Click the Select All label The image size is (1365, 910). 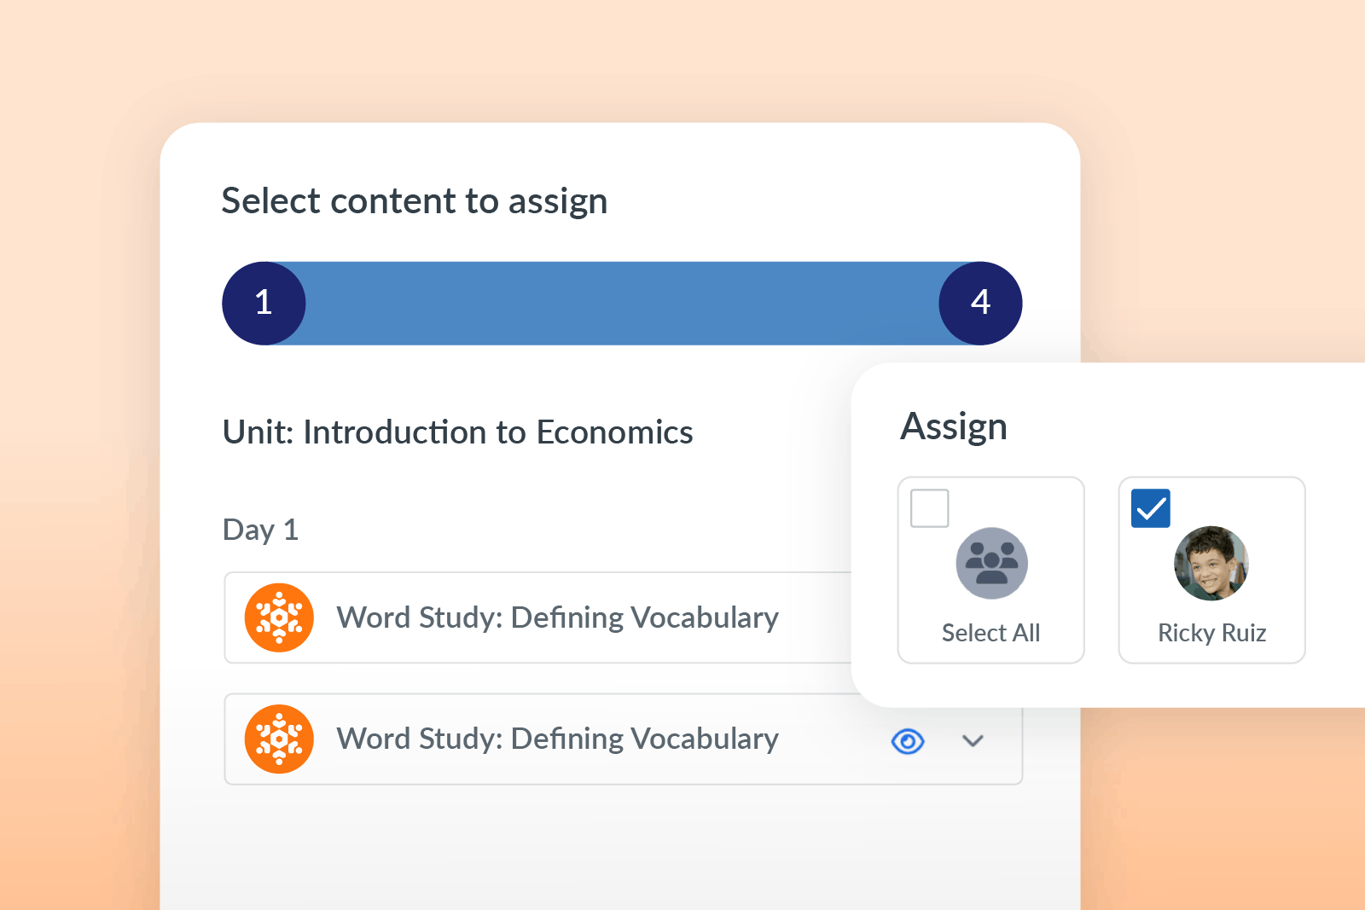(990, 633)
